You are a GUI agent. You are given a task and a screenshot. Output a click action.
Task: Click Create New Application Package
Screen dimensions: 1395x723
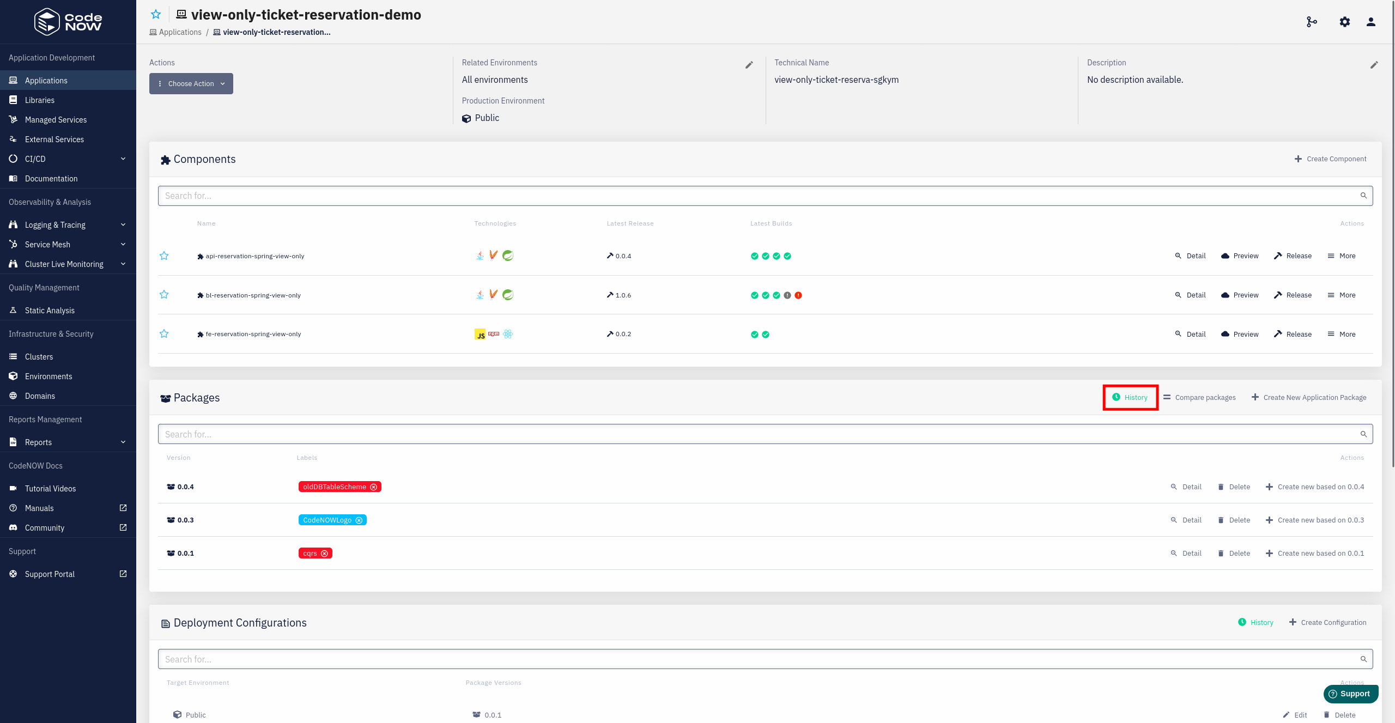1309,398
